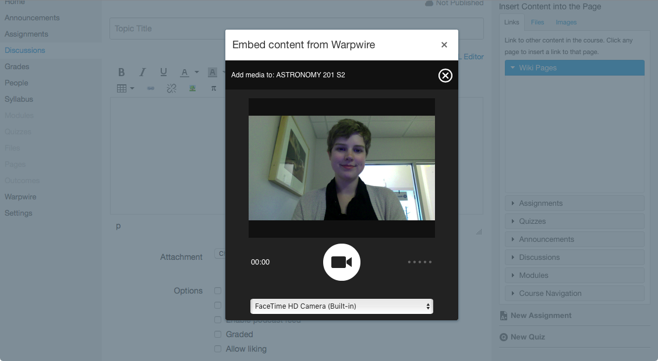Toggle the first Options checkbox
The width and height of the screenshot is (658, 361).
[x=218, y=291]
